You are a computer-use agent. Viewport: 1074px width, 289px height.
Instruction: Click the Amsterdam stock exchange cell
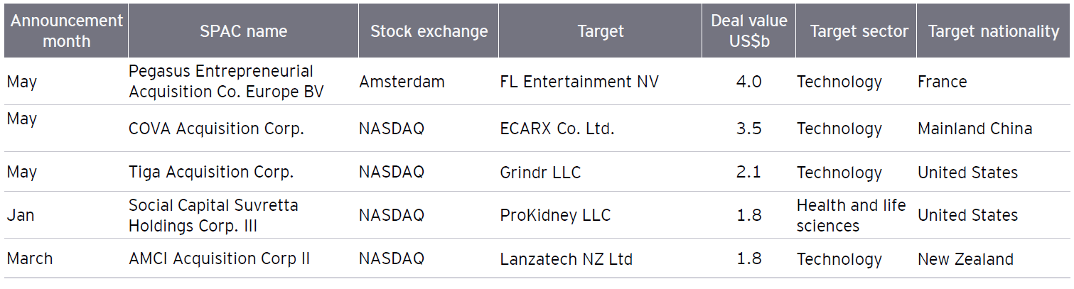(x=402, y=82)
